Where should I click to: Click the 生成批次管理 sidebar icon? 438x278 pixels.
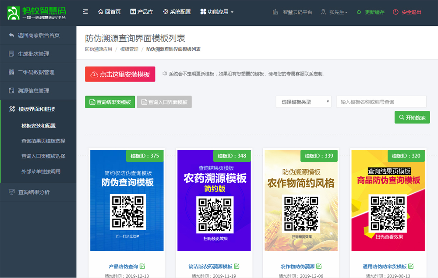click(x=11, y=53)
